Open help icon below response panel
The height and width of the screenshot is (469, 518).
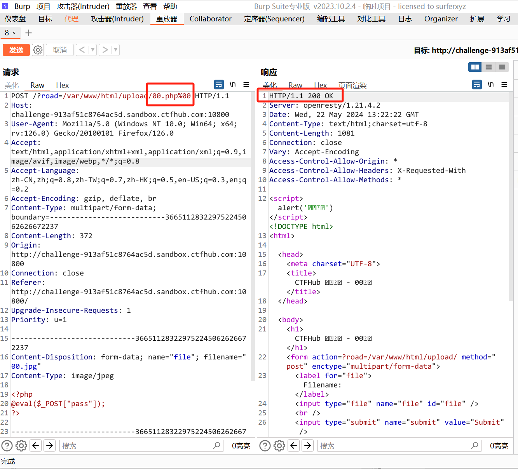tap(265, 446)
